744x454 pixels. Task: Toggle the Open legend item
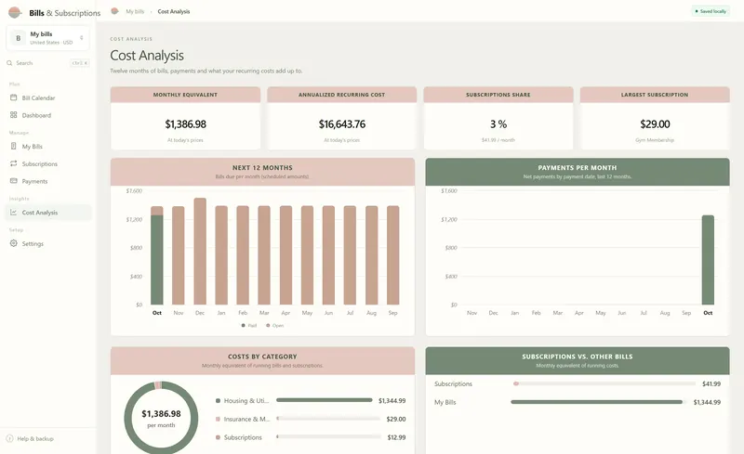pos(275,326)
